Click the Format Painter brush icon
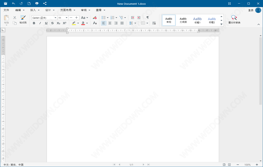 pyautogui.click(x=23, y=18)
